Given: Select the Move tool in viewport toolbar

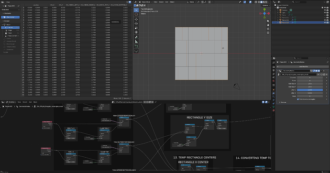Looking at the screenshot, I should coord(136,19).
